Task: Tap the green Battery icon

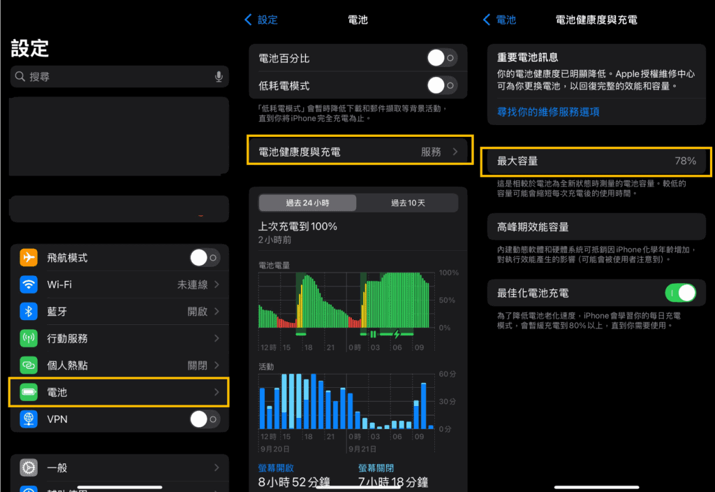Action: 29,392
